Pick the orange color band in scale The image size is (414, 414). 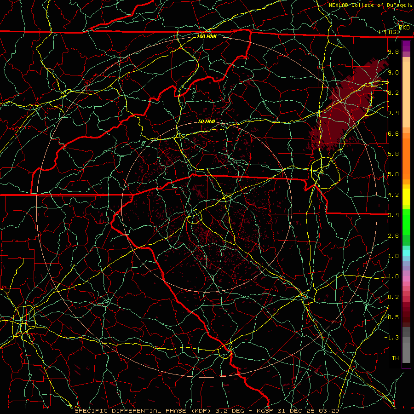point(406,158)
